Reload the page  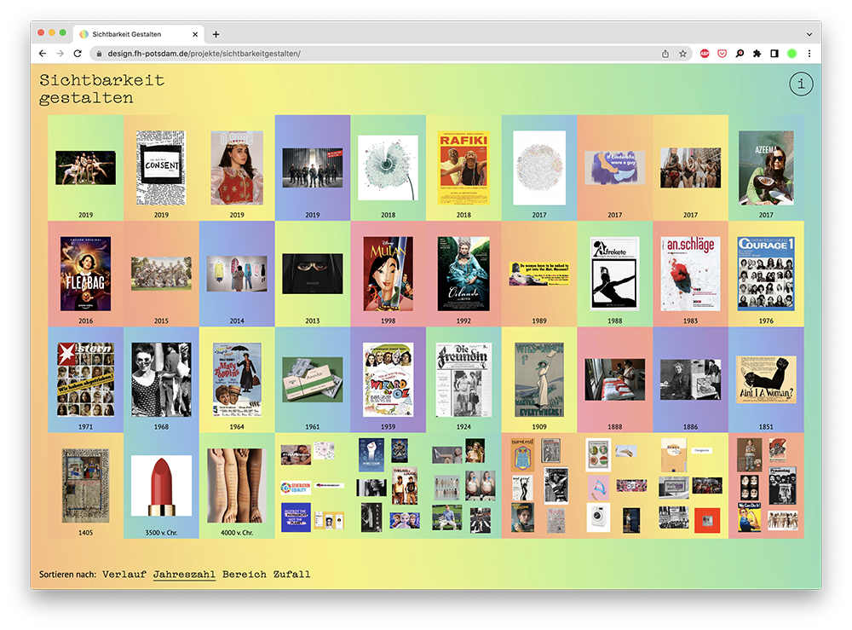[x=78, y=54]
